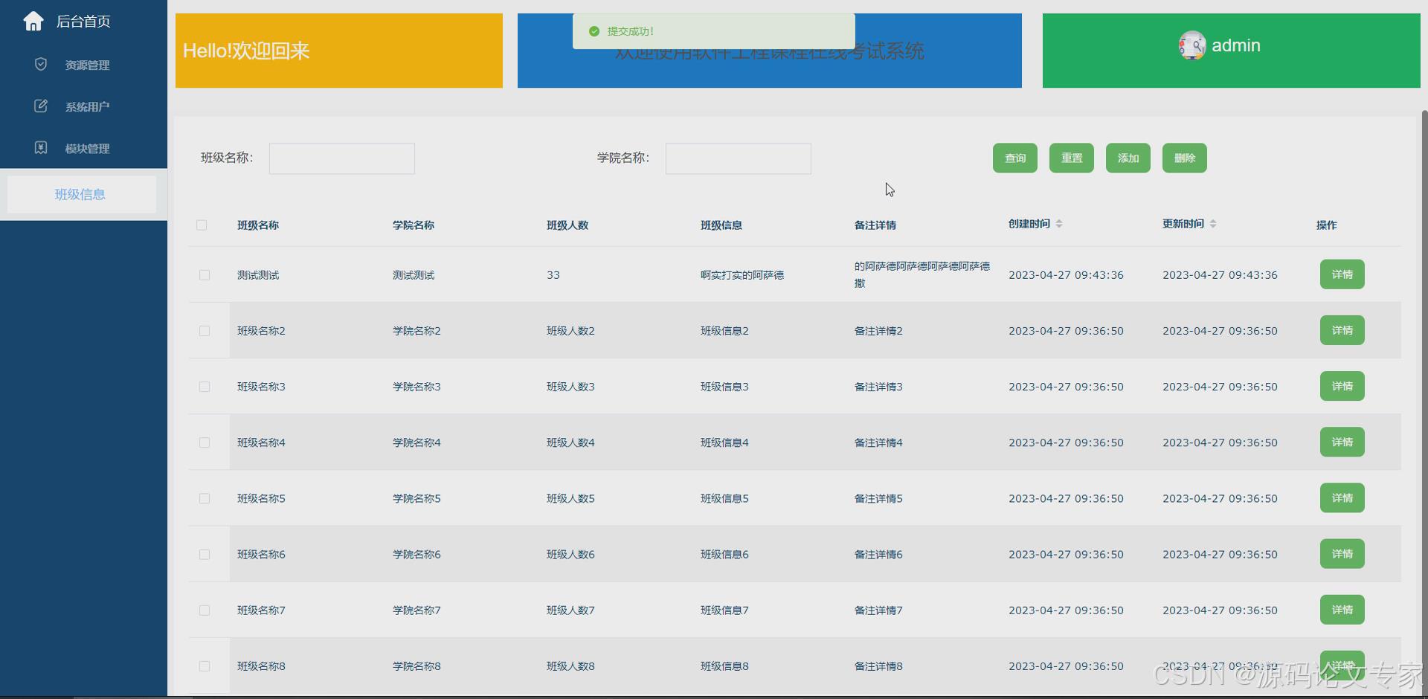Check the box for row 班级名称5
This screenshot has height=699, width=1428.
coord(205,498)
